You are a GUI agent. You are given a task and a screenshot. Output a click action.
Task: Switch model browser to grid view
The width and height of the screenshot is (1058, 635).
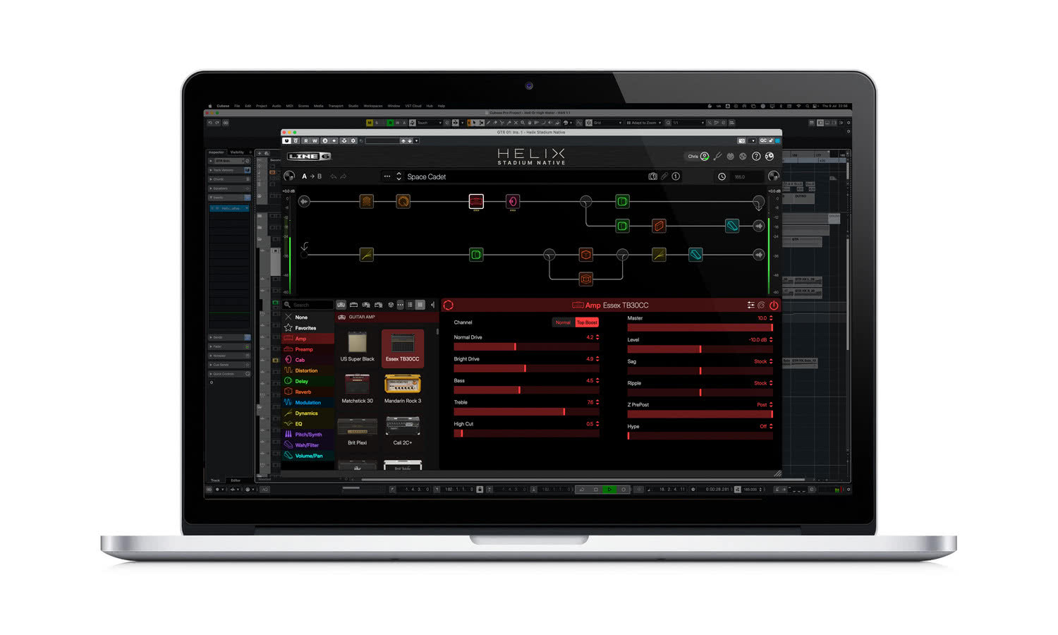420,305
